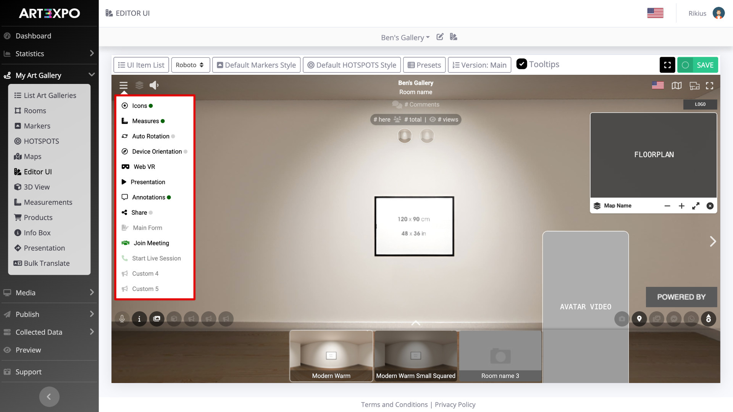
Task: Open Privacy Policy link
Action: pyautogui.click(x=455, y=405)
